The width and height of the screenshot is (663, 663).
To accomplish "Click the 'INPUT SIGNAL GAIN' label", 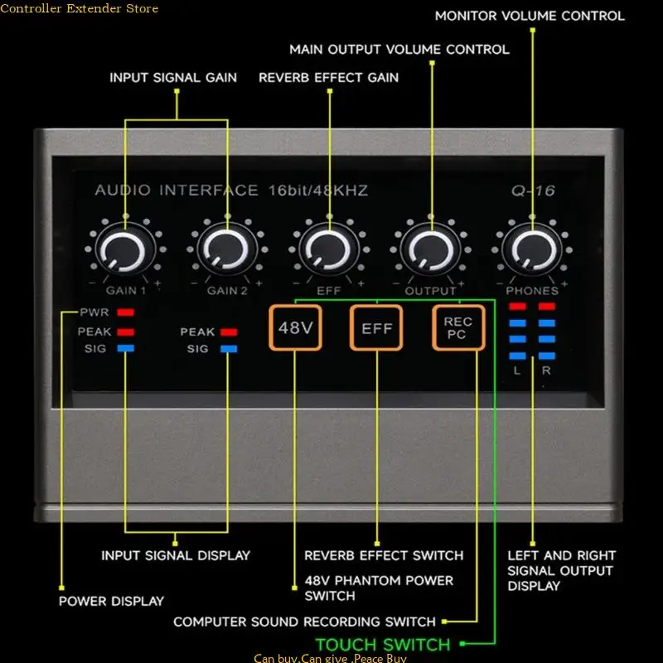I will [x=173, y=78].
